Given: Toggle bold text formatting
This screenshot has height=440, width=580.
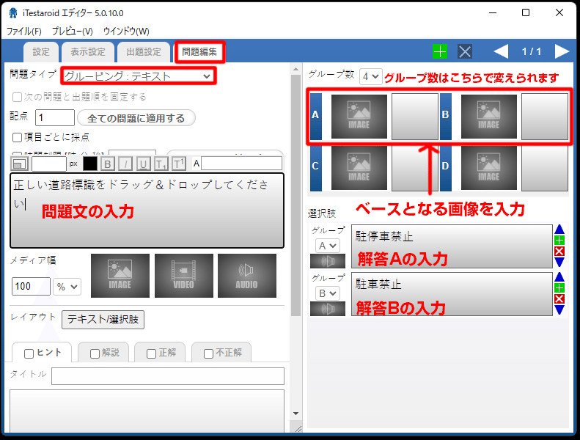Looking at the screenshot, I should point(107,164).
